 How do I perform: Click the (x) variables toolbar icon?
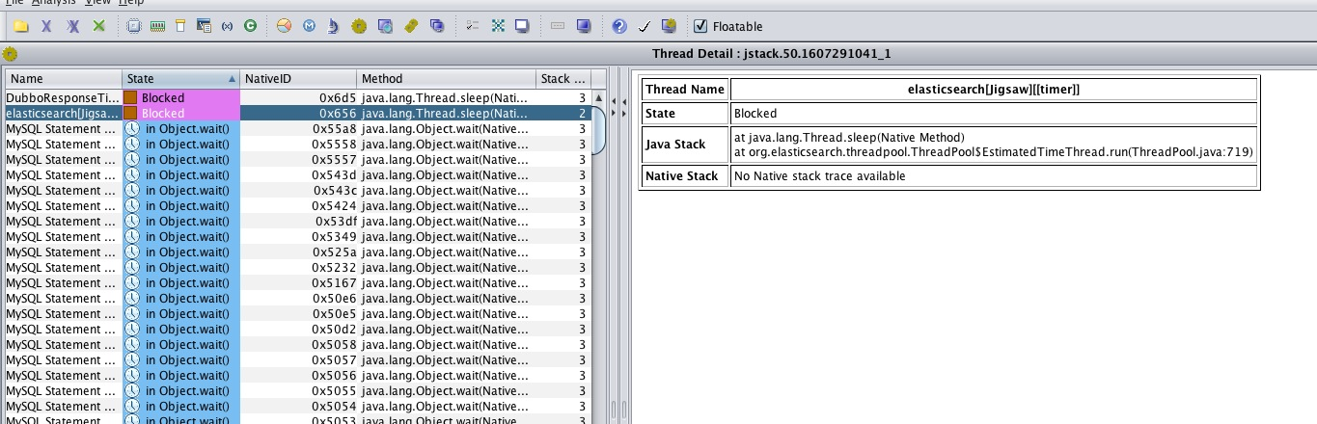click(x=227, y=26)
